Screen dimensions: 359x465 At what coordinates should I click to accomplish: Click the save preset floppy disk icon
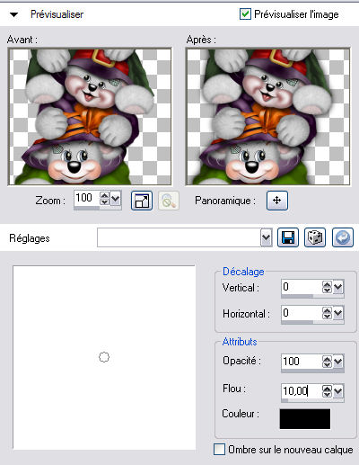[288, 237]
